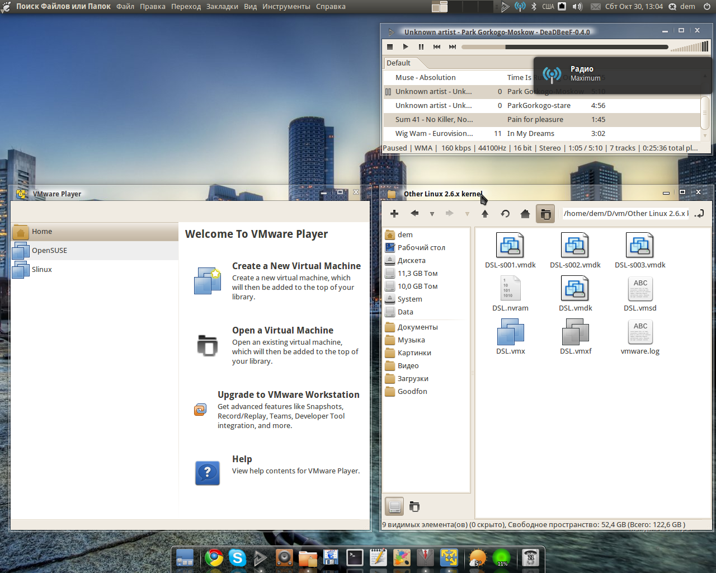Click the new tab plus icon in file manager

(394, 214)
